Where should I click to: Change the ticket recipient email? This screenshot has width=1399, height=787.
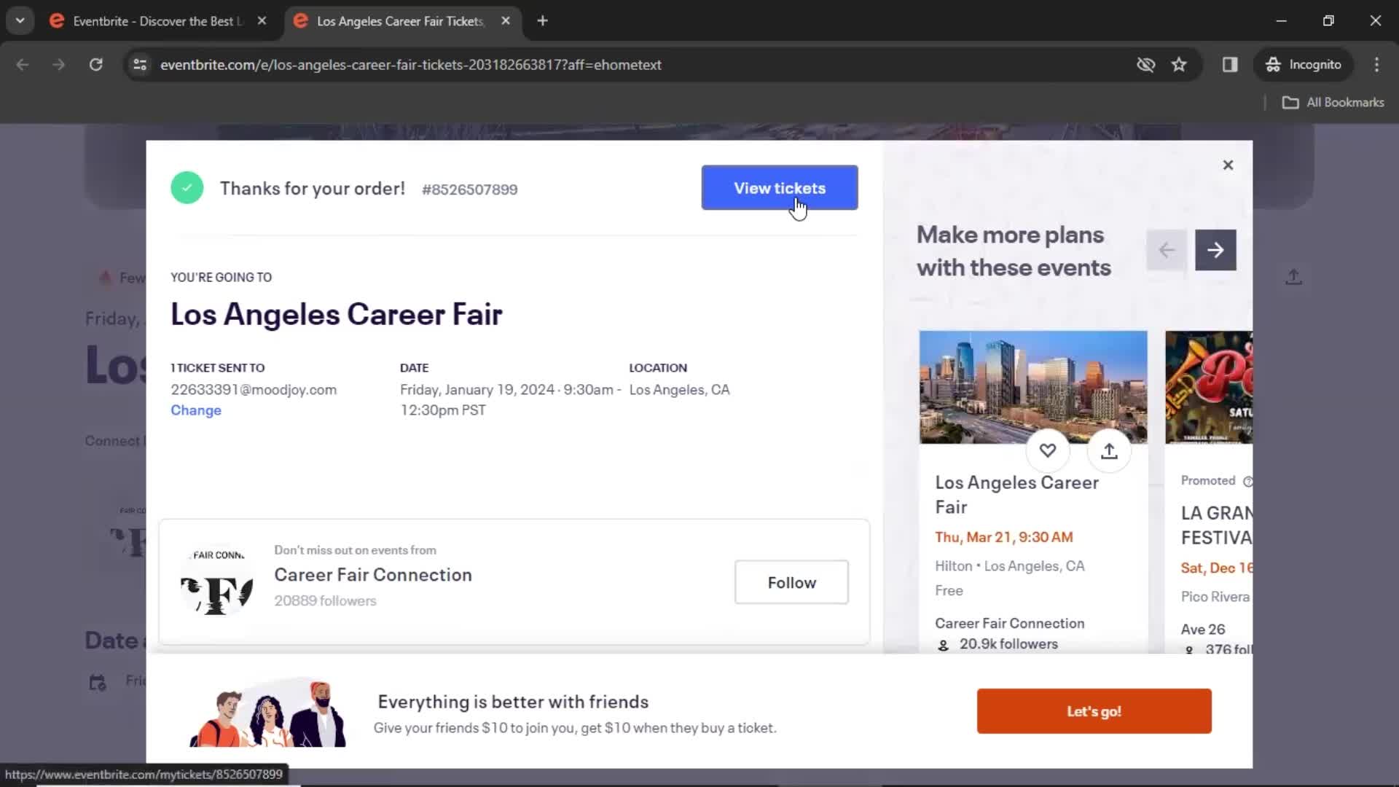click(x=196, y=410)
